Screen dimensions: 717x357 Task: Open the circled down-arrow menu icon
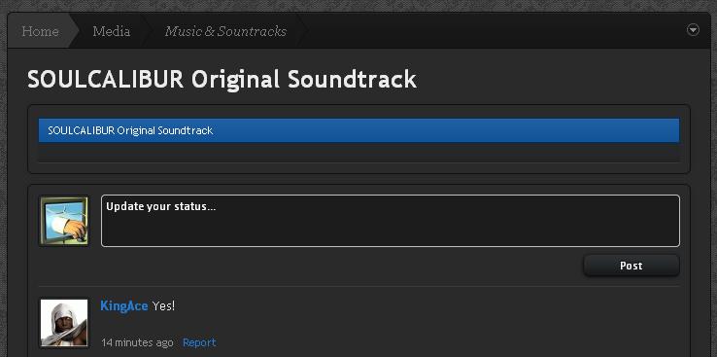click(694, 30)
